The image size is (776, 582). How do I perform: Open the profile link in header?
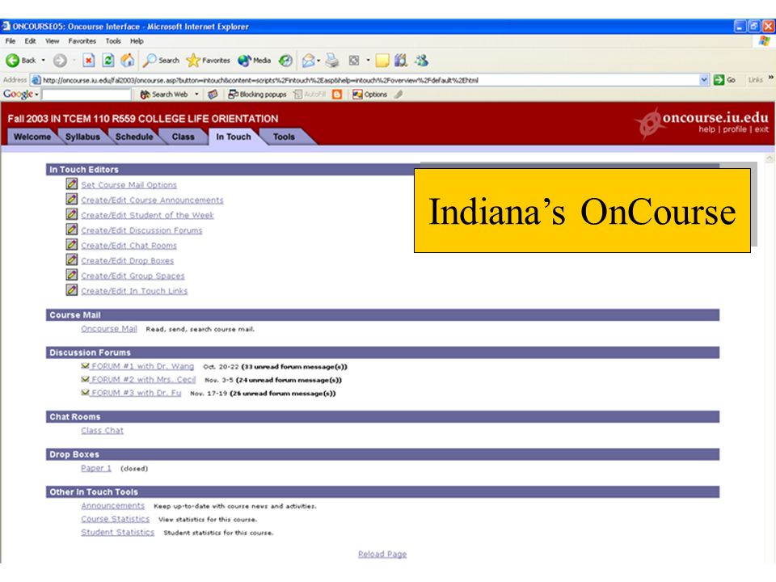pyautogui.click(x=735, y=129)
